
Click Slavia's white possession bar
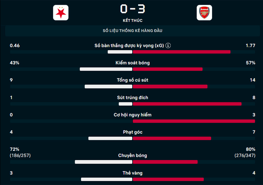point(106,69)
